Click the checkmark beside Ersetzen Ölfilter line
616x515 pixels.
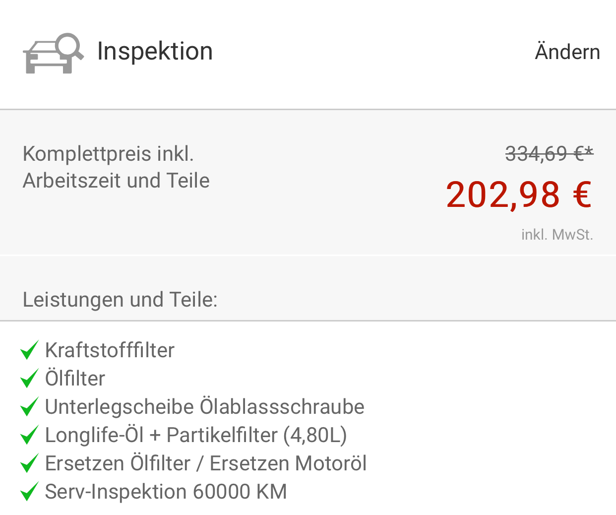point(29,463)
